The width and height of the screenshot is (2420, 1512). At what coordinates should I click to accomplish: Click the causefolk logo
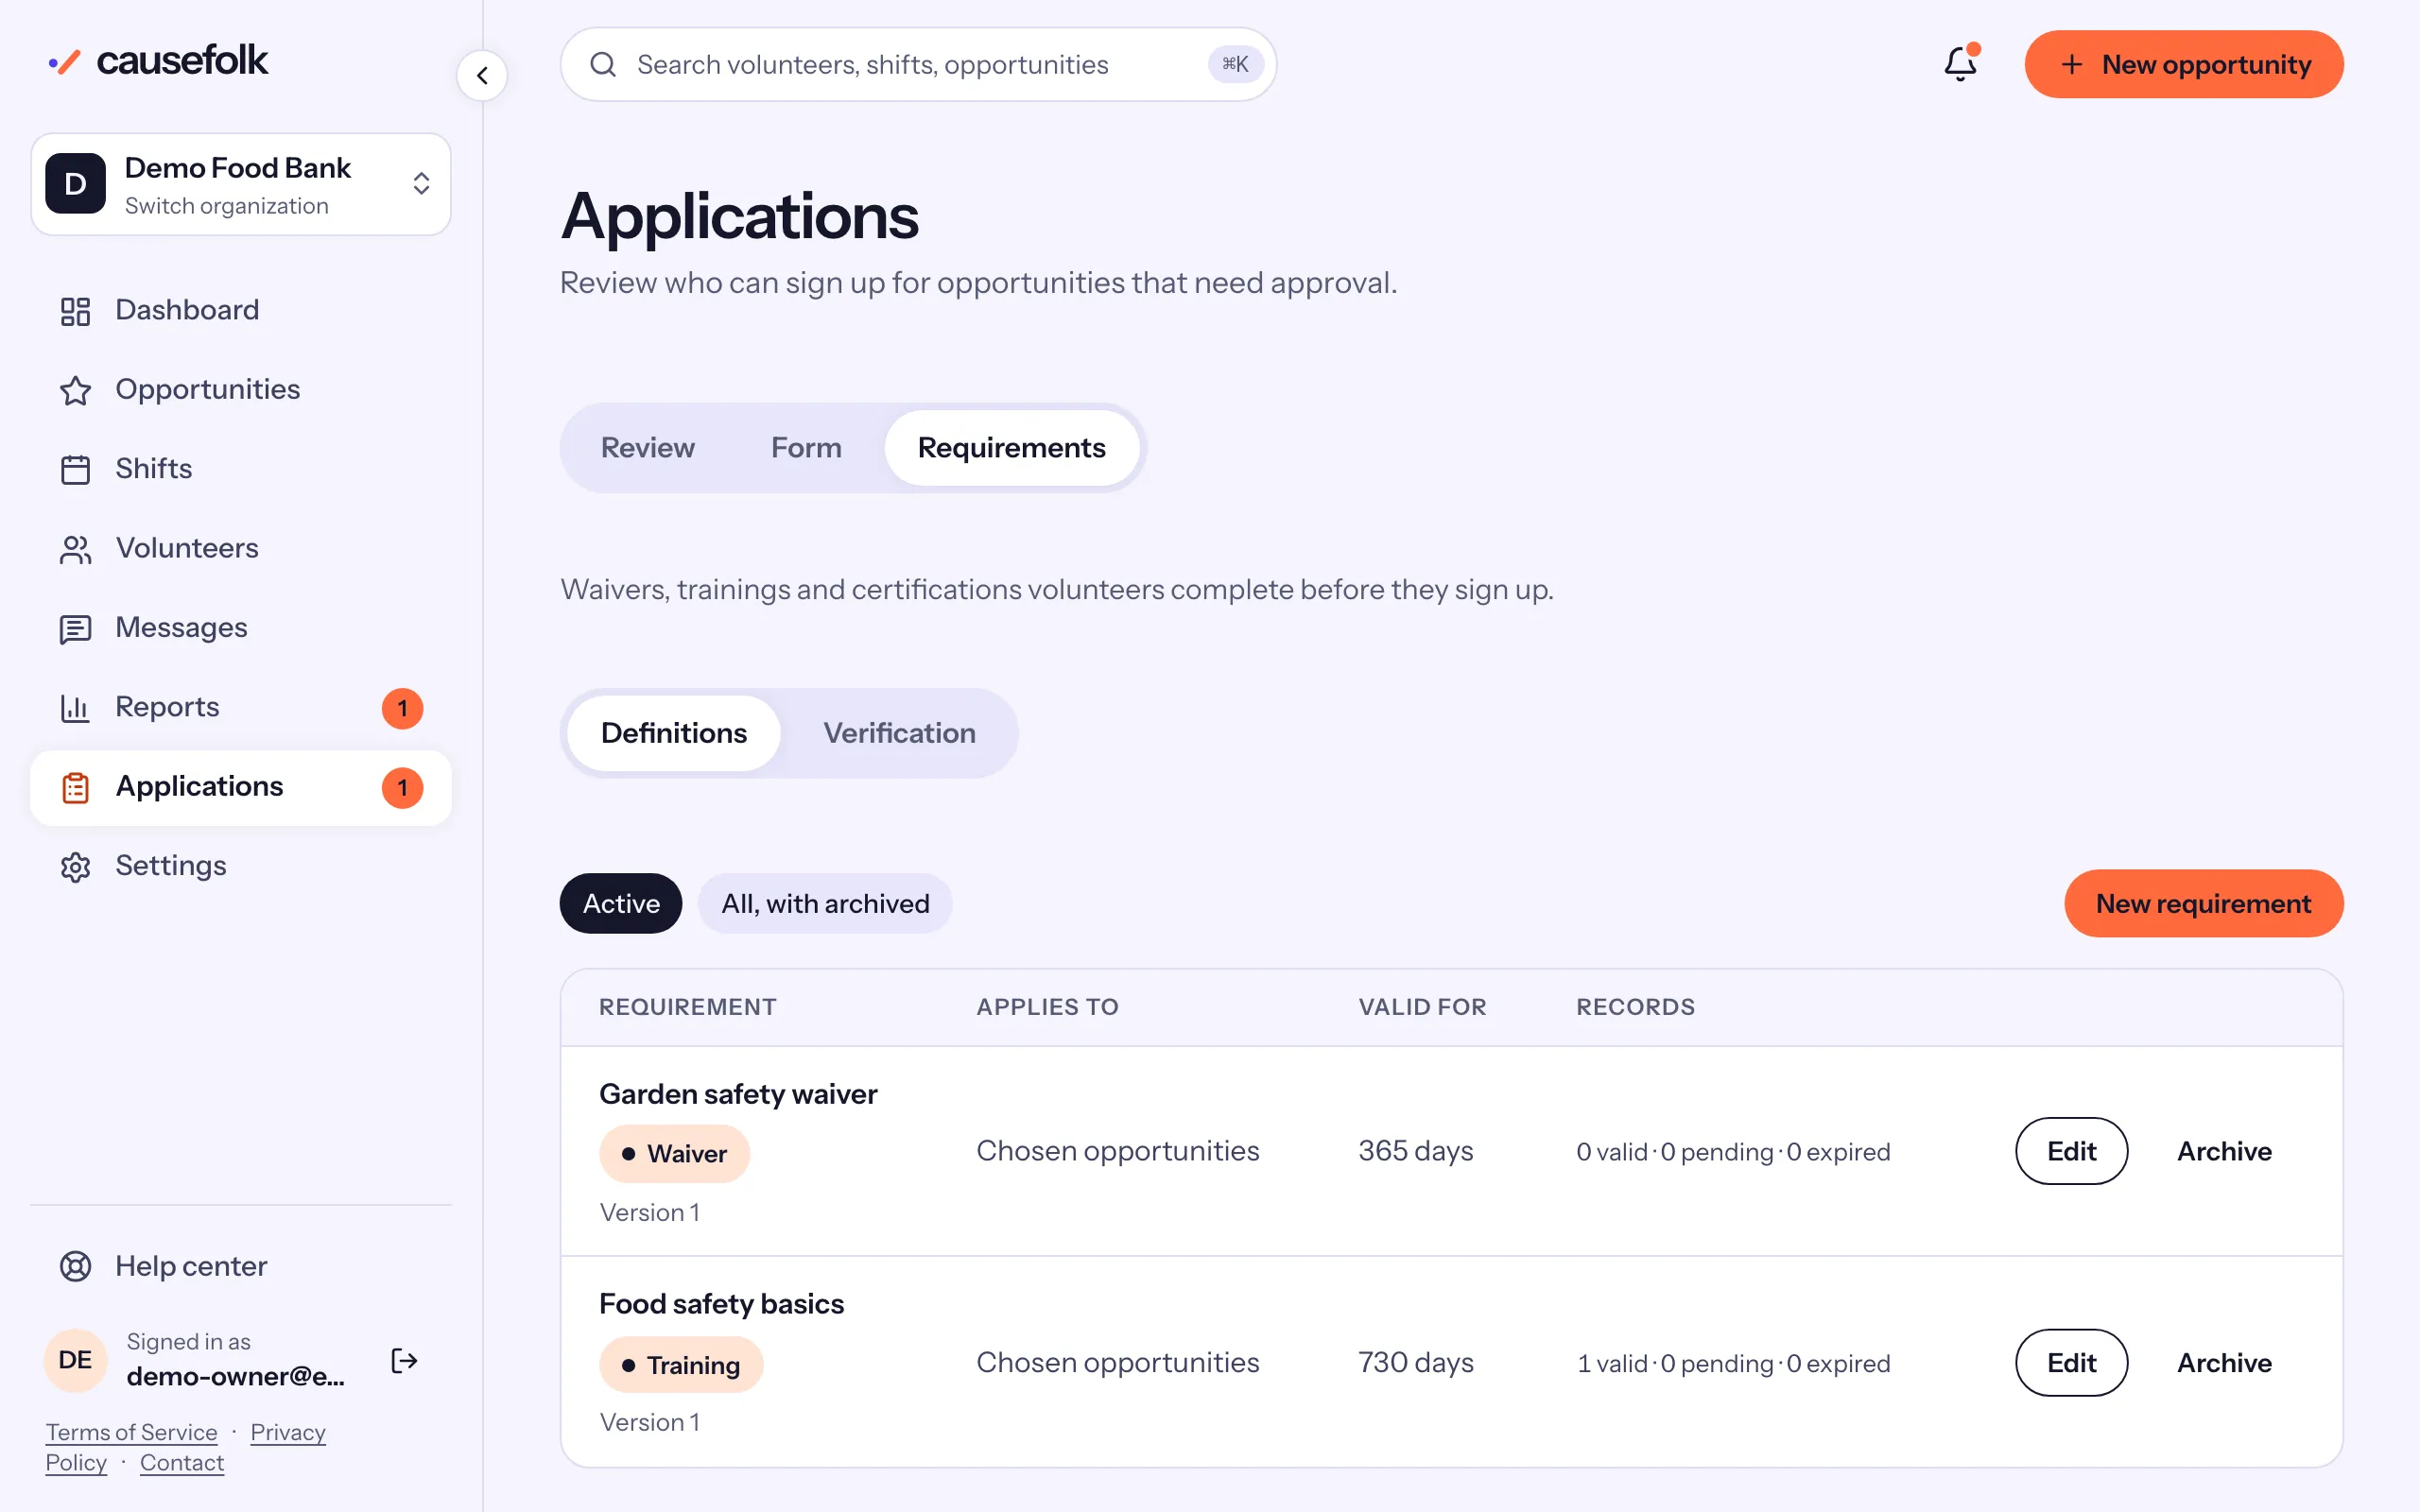(158, 61)
